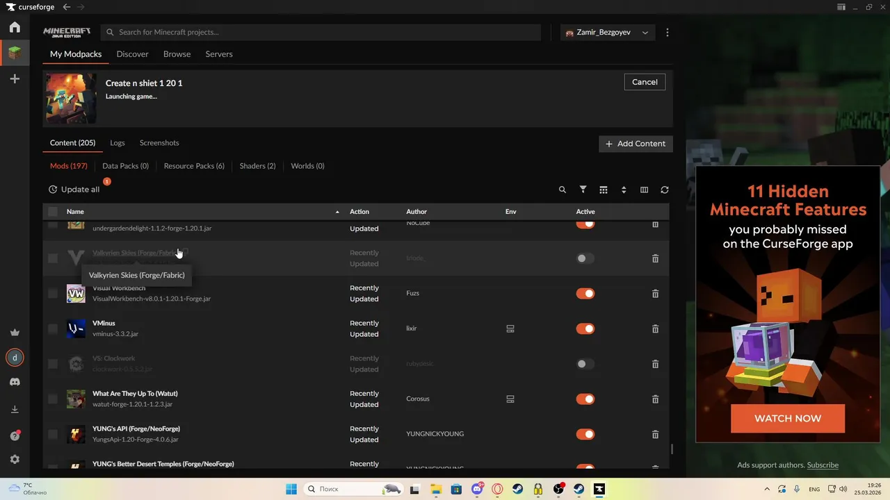Check the YUNG's API row checkbox

[53, 435]
